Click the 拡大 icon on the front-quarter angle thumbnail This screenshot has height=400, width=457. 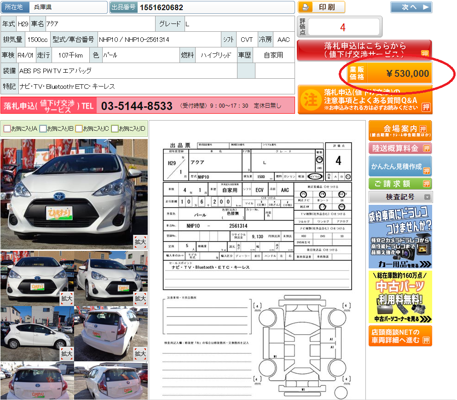tap(140, 299)
